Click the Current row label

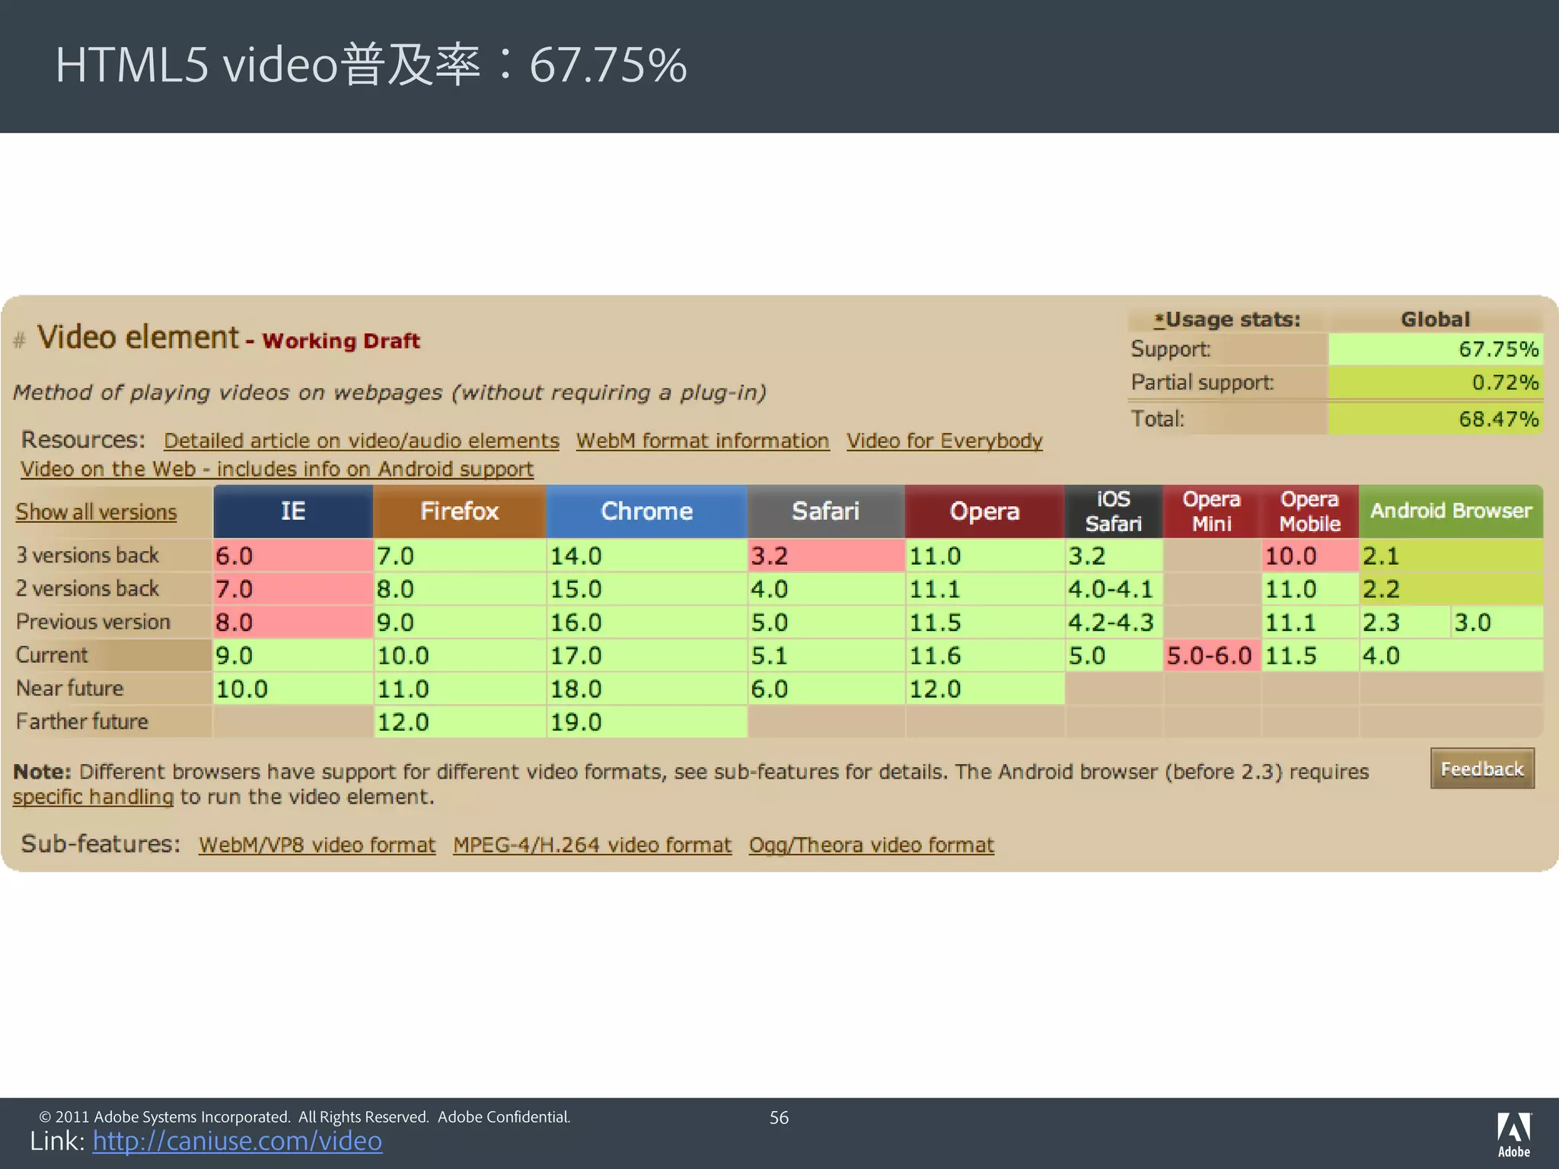pos(52,655)
